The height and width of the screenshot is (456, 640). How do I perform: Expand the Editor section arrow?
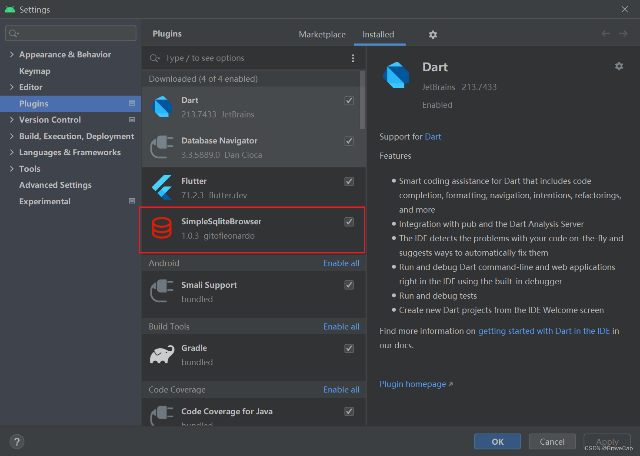tap(12, 87)
